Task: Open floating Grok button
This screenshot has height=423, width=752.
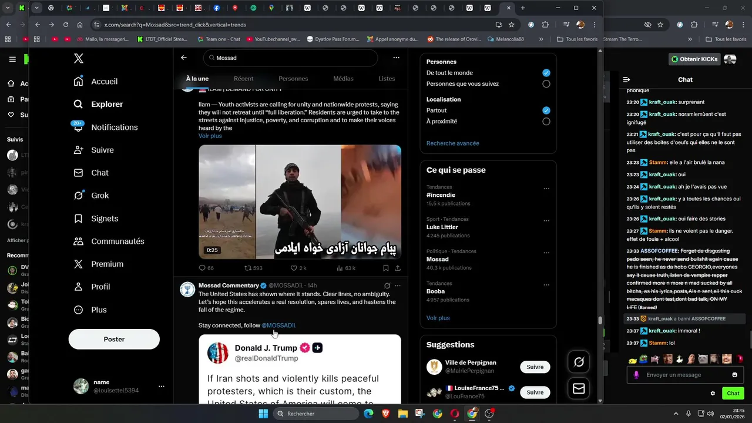Action: [579, 362]
